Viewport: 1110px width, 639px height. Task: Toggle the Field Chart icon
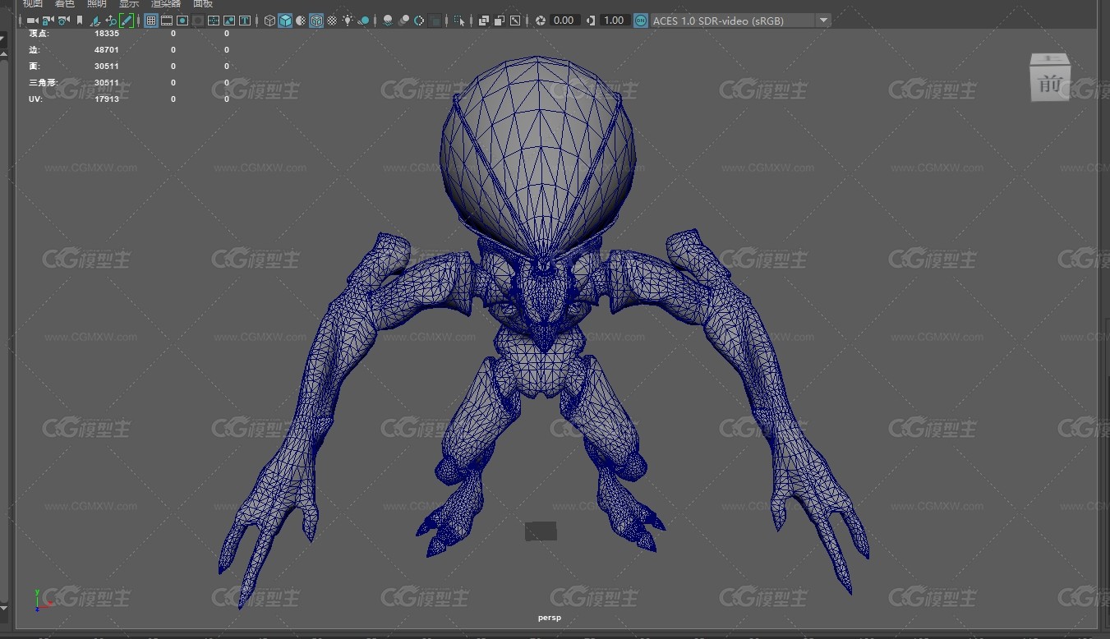click(214, 21)
